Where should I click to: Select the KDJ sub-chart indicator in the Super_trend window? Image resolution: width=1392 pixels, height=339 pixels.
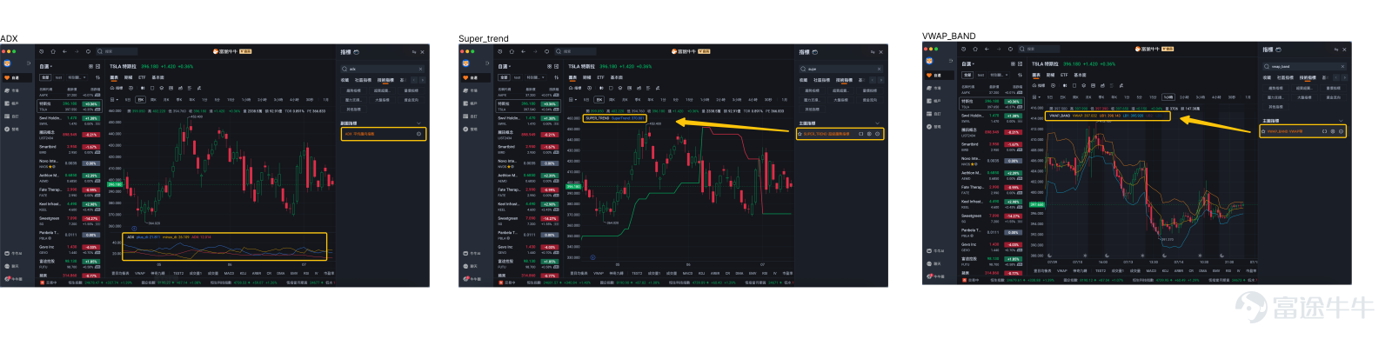(x=701, y=273)
